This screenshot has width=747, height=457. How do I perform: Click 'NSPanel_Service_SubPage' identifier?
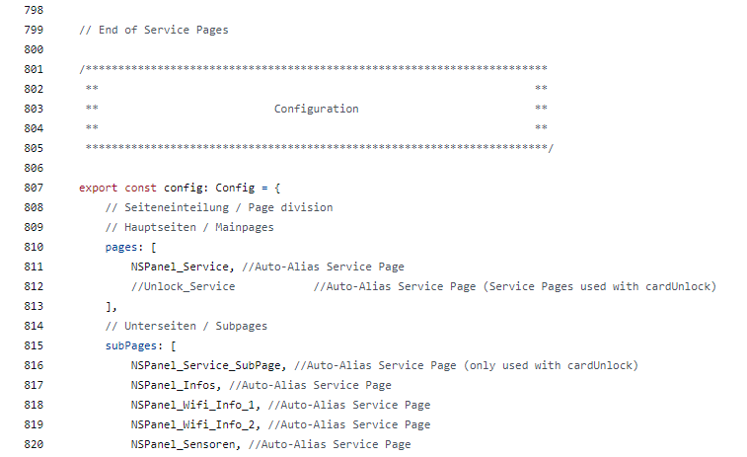click(x=206, y=365)
